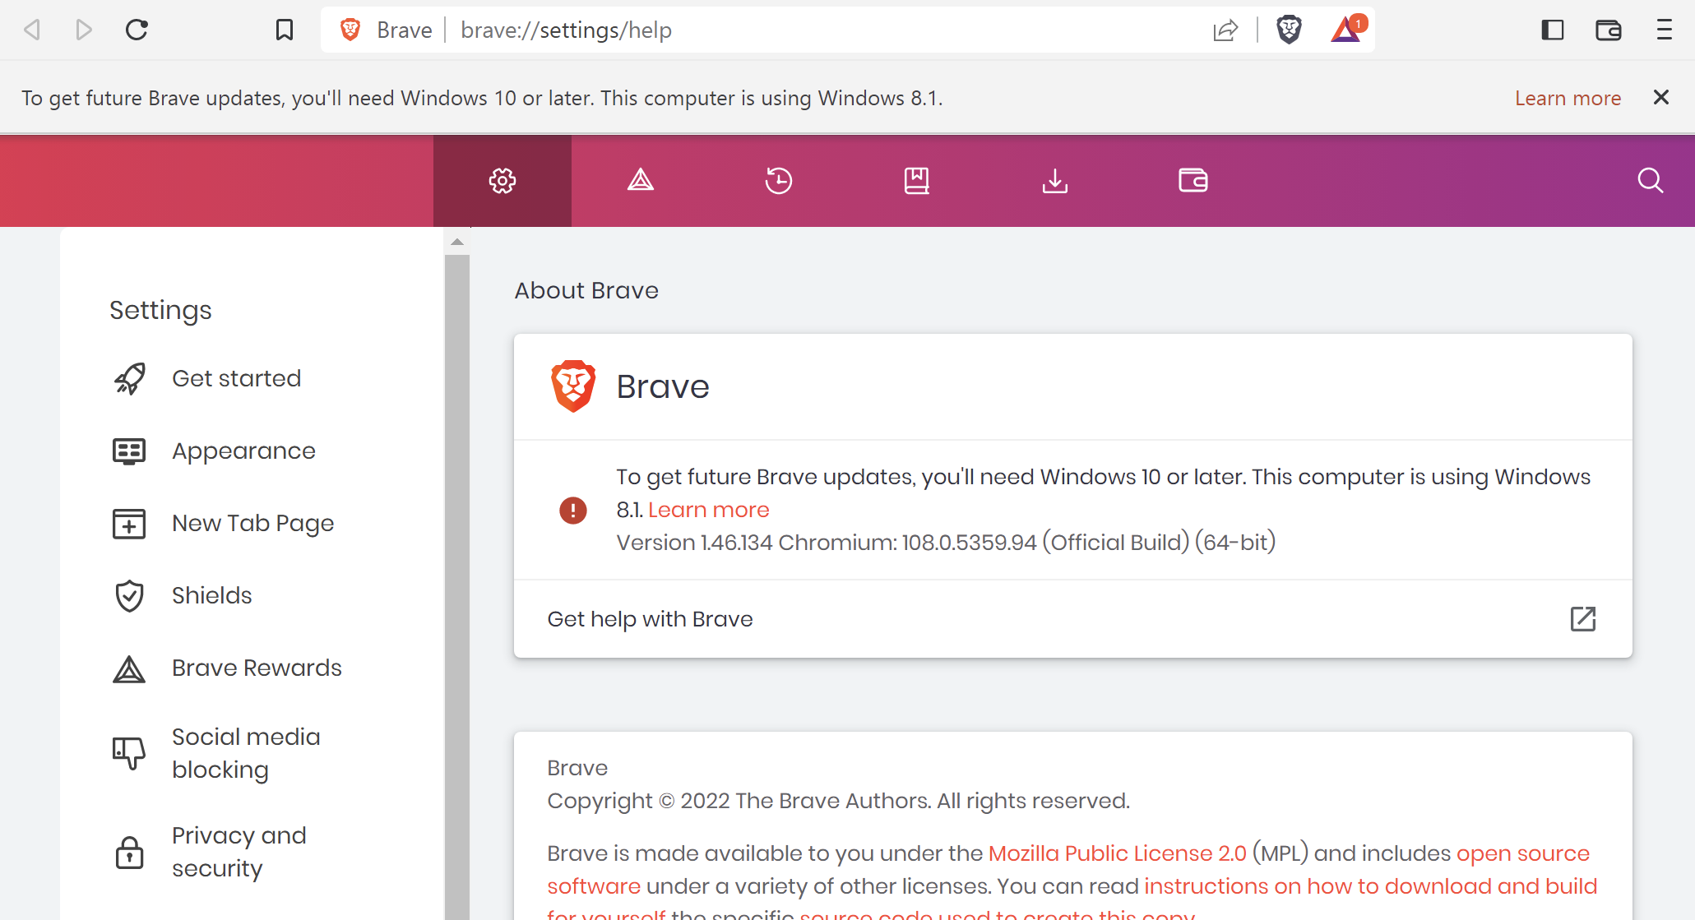The image size is (1695, 920).
Task: Dismiss the Windows 8.1 update warning banner
Action: tap(1661, 98)
